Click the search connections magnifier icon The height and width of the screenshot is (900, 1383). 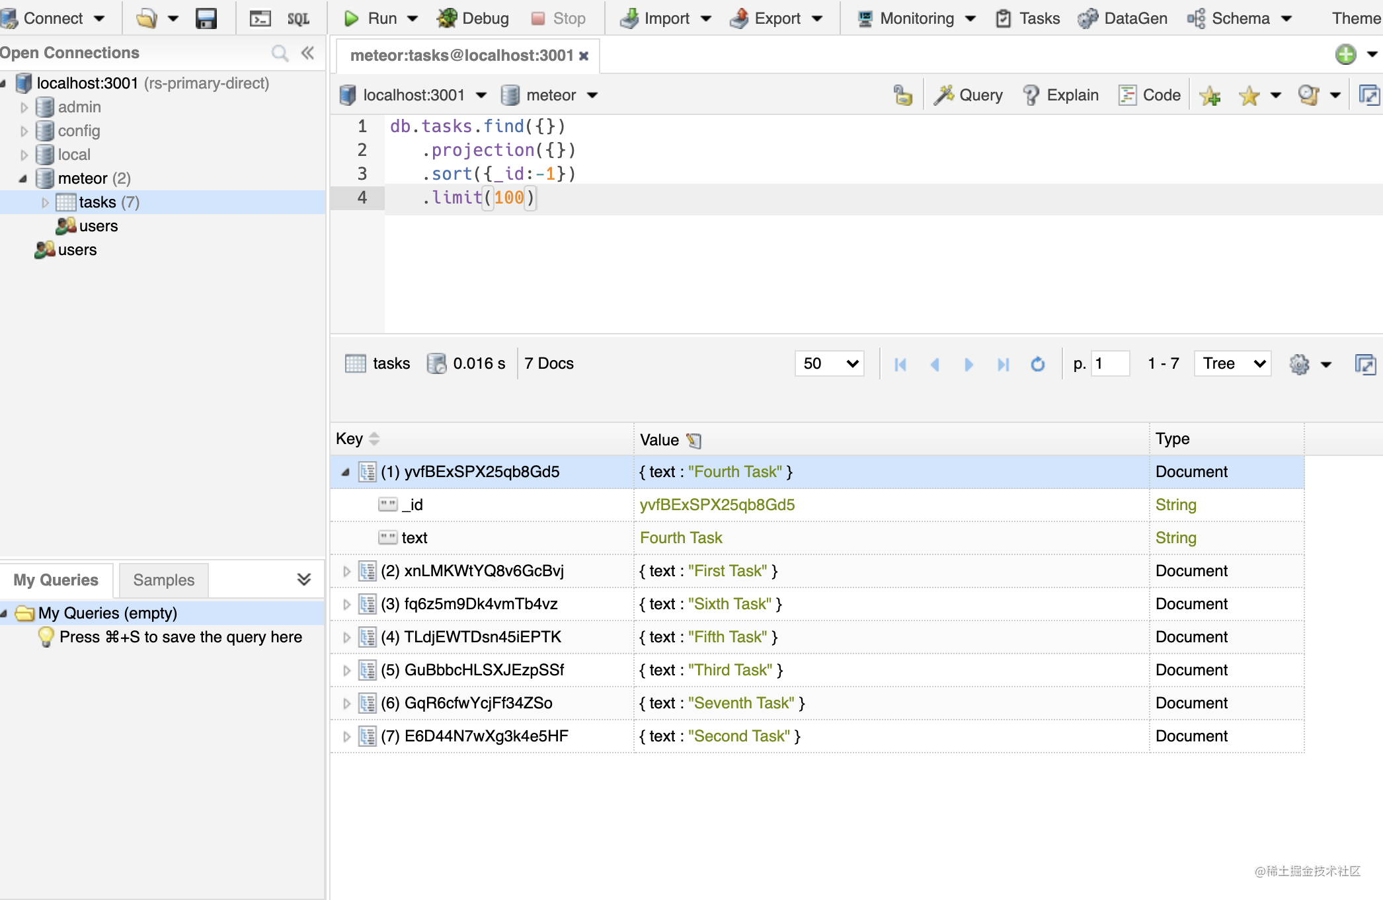coord(280,53)
